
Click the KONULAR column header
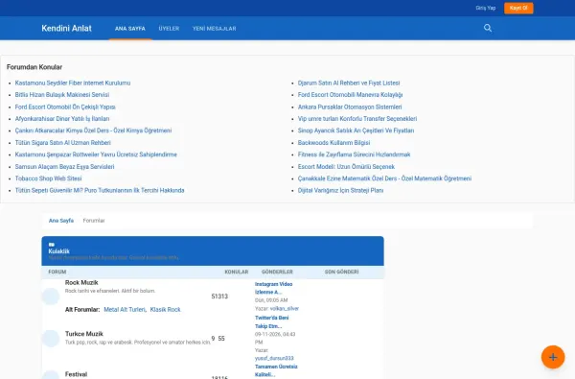click(x=237, y=272)
